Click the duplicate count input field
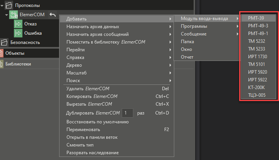 click(x=127, y=113)
